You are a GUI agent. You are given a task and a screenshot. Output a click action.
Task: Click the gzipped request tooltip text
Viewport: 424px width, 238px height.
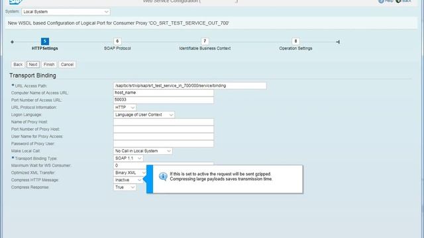[221, 177]
